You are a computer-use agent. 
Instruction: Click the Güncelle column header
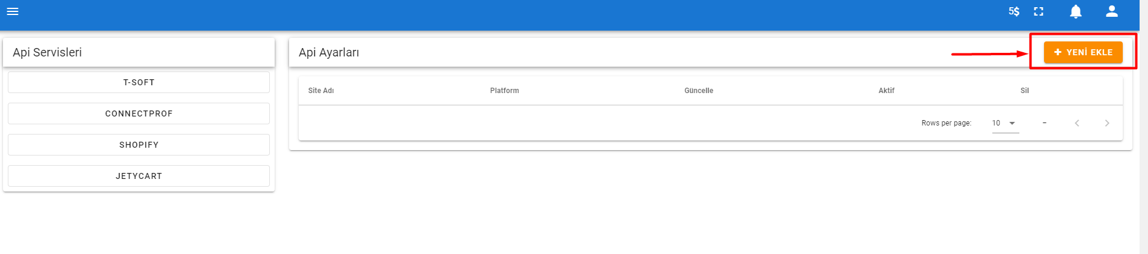[698, 91]
